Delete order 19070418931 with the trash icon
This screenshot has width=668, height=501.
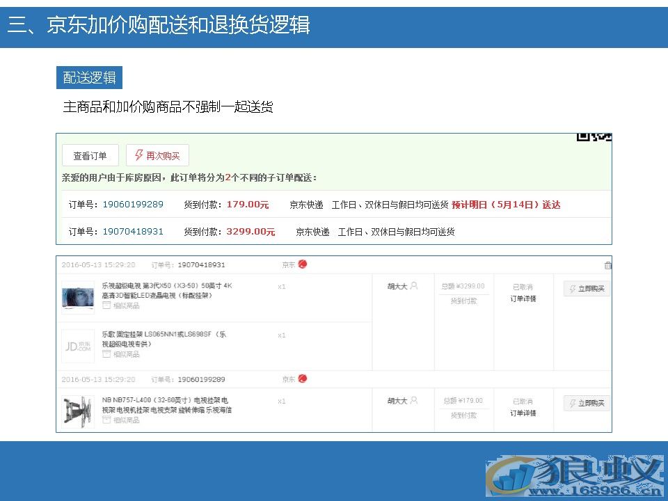(x=608, y=265)
